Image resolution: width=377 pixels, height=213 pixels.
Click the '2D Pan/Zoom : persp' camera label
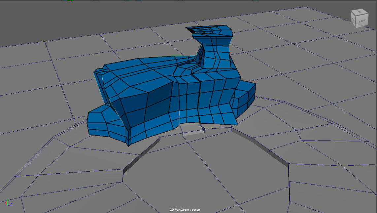185,210
